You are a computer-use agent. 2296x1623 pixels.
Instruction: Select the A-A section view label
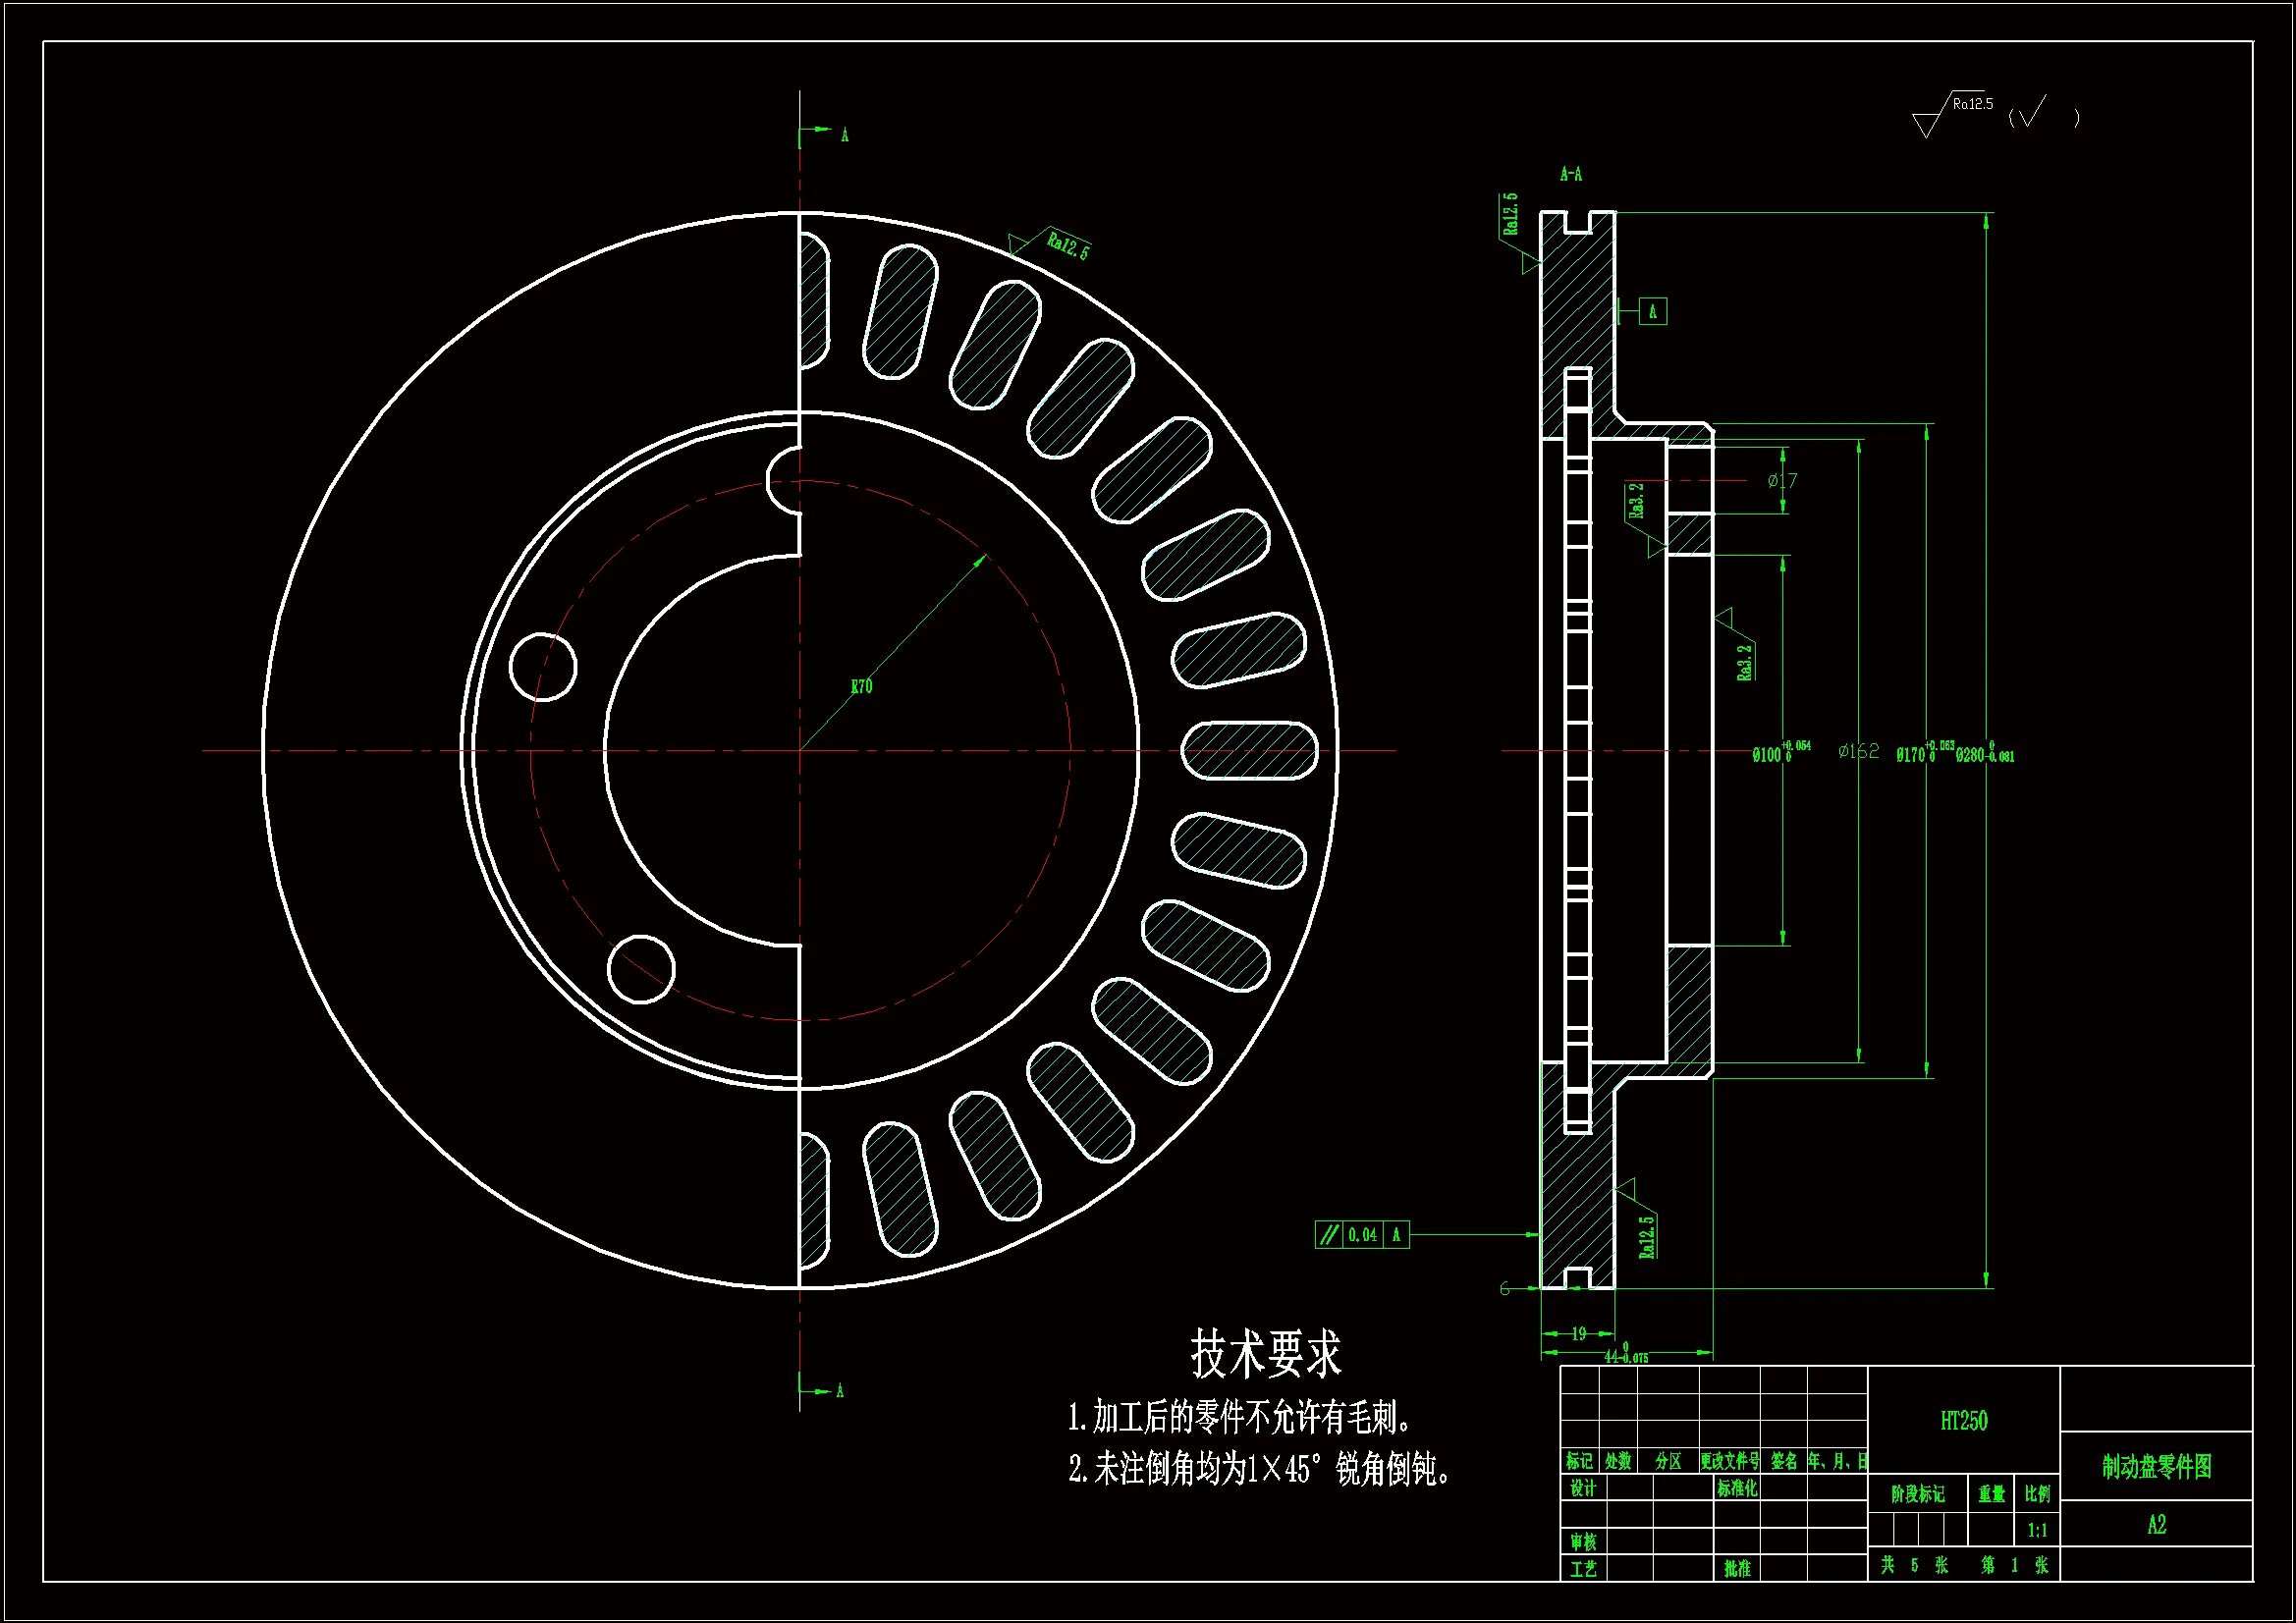coord(1571,174)
